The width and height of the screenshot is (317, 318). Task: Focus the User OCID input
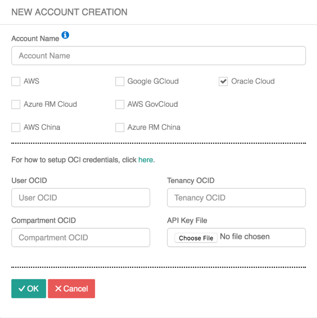point(81,198)
